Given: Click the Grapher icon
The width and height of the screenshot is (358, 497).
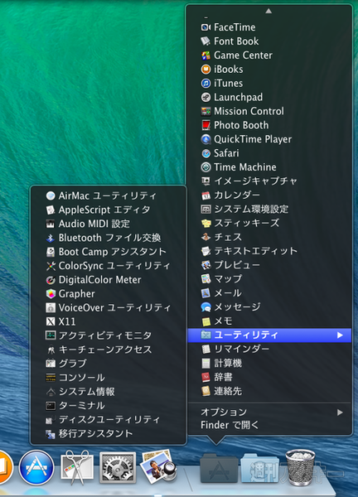Looking at the screenshot, I should point(51,294).
